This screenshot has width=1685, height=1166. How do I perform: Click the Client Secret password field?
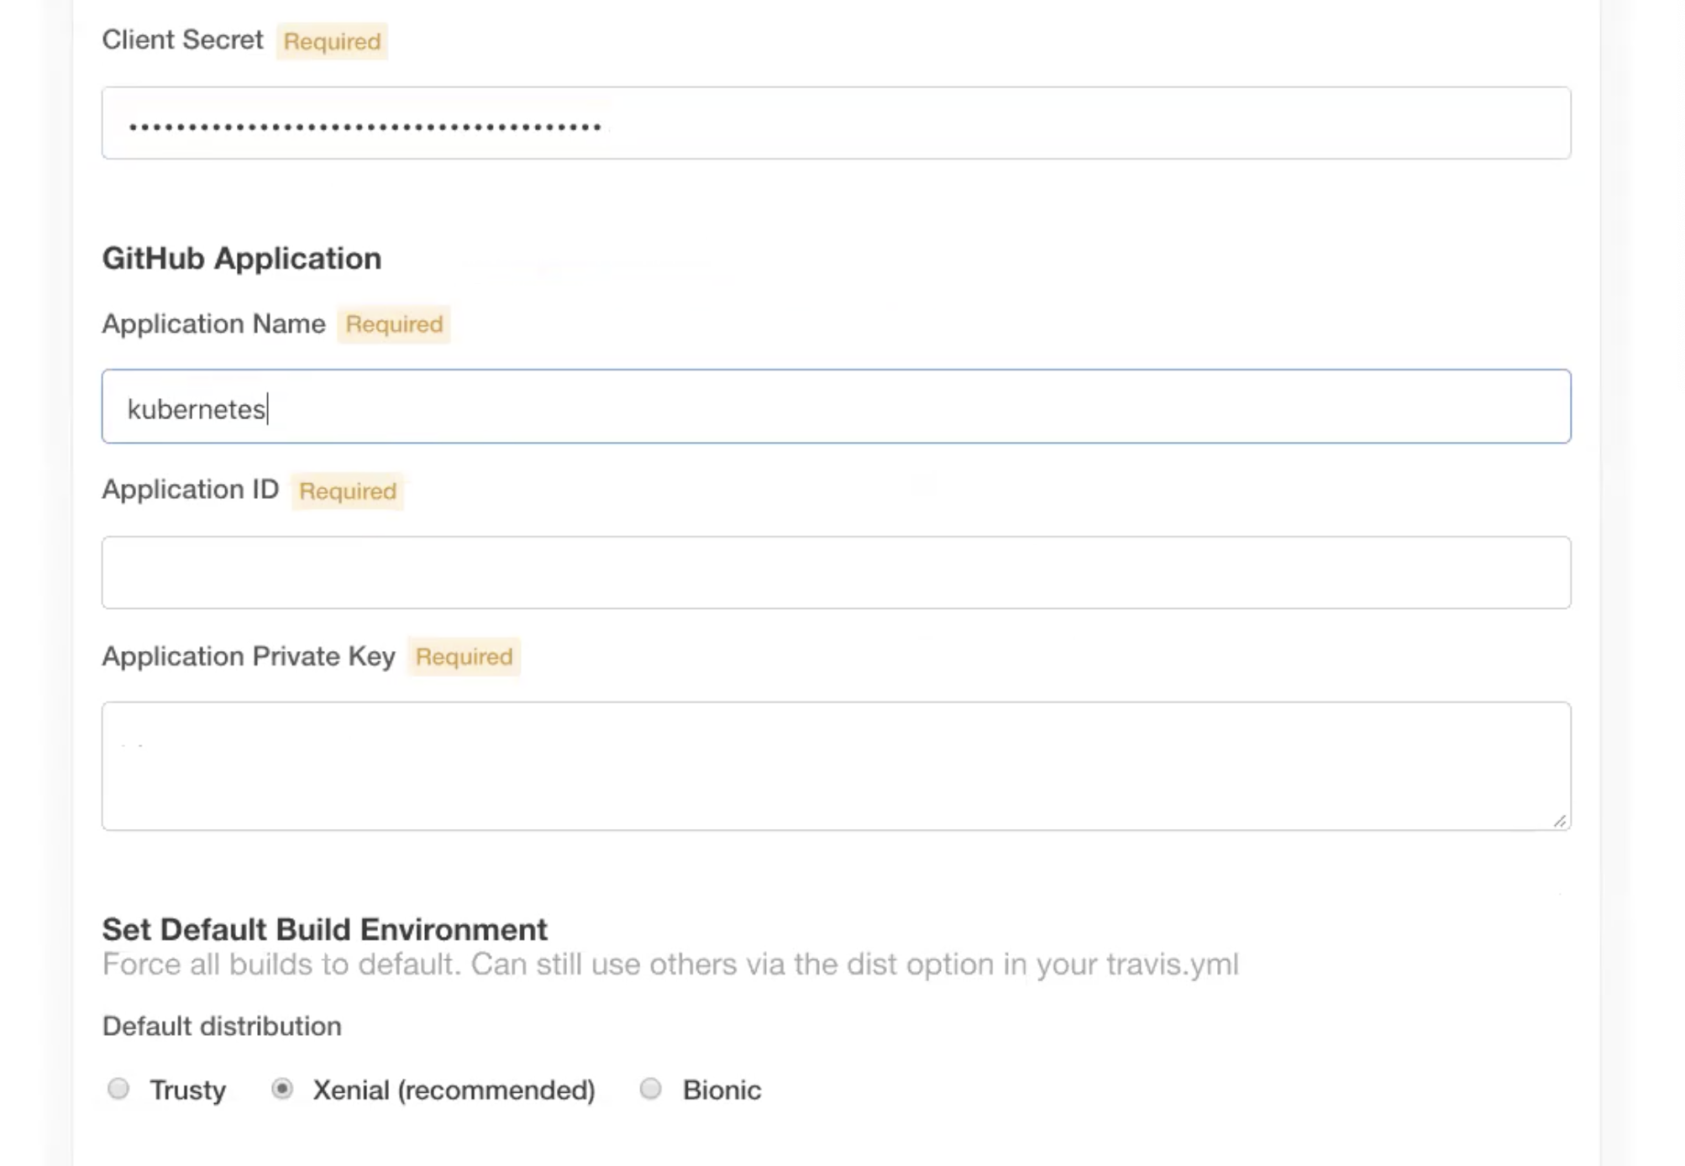click(x=836, y=123)
